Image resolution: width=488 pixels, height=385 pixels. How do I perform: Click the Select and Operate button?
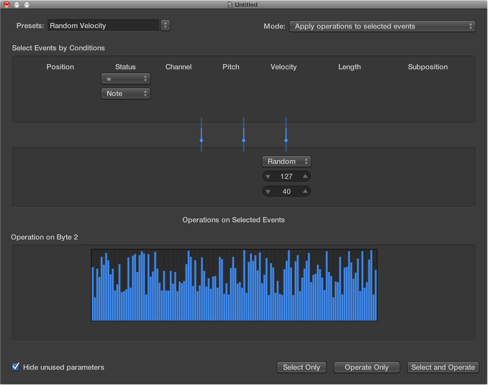coord(443,367)
